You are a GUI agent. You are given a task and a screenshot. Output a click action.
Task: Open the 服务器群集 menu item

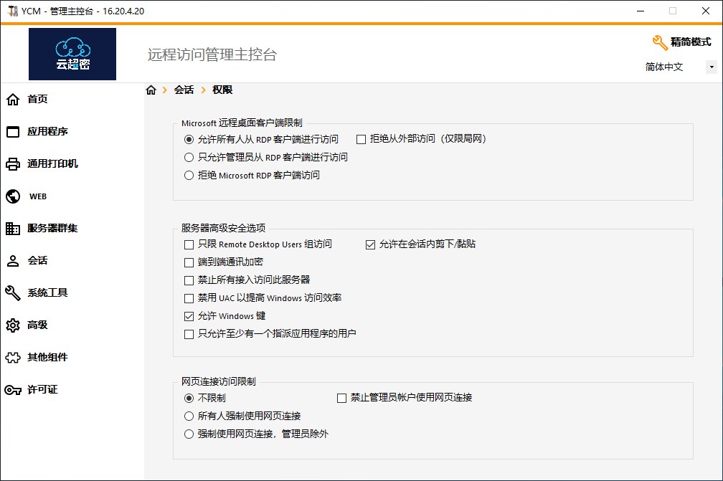[x=52, y=228]
